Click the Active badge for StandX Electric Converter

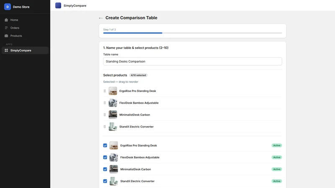tap(277, 181)
